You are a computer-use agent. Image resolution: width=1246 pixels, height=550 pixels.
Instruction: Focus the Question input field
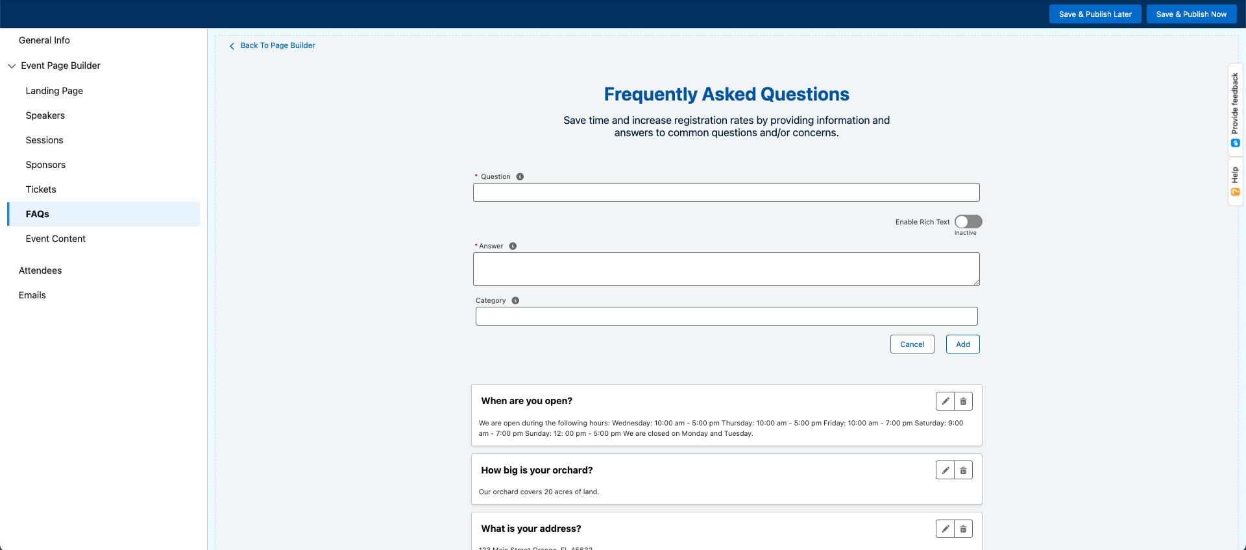pyautogui.click(x=726, y=192)
